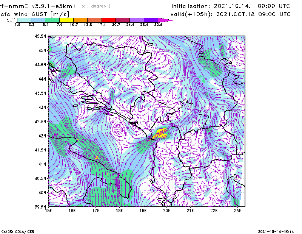Click the valid(+105h) label

191,14
